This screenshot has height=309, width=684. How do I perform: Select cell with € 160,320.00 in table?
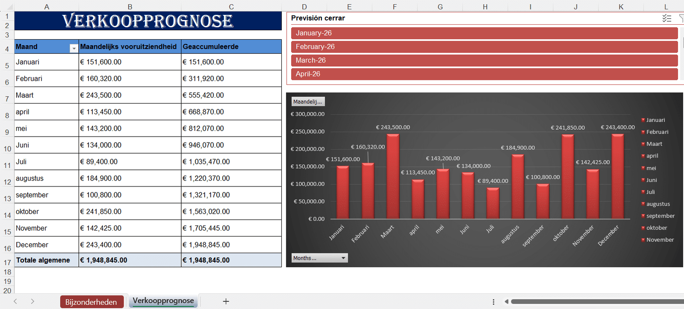point(130,79)
